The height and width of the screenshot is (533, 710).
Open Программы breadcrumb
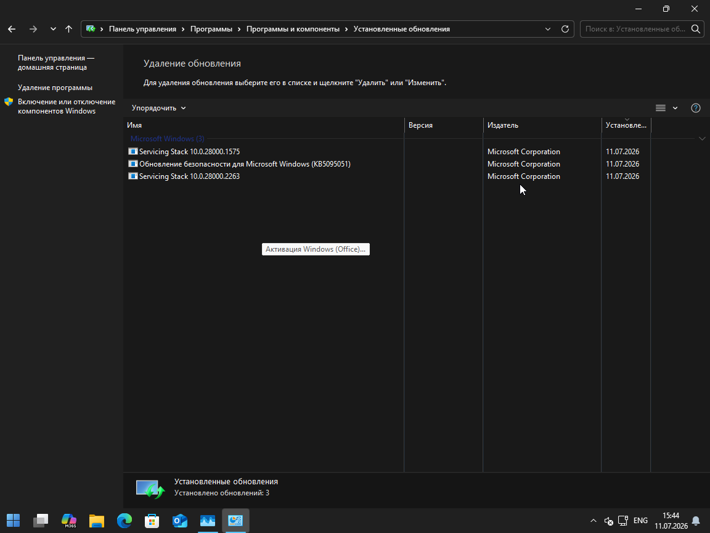pos(211,29)
